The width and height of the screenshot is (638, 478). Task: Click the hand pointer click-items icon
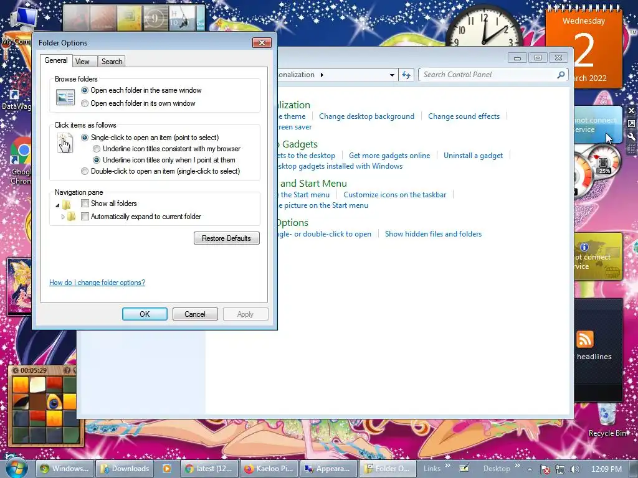point(65,143)
